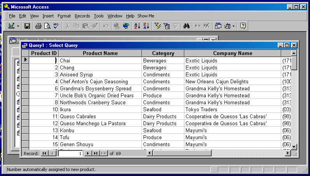This screenshot has height=176, width=310.
Task: Click the 'Tokyo Traders' cell
Action: point(233,109)
